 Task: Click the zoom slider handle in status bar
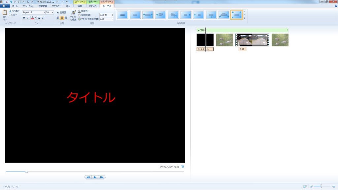321,186
